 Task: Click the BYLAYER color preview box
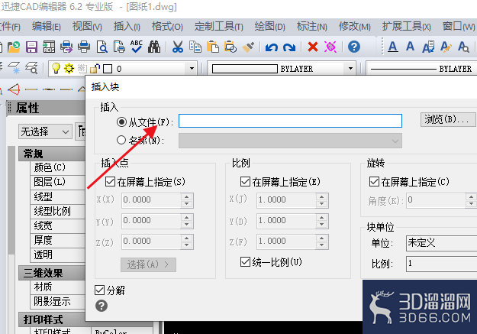click(x=244, y=69)
